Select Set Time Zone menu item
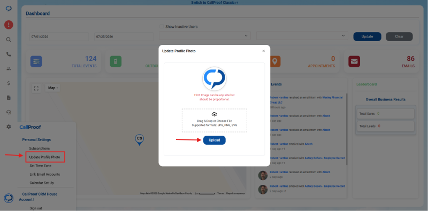428x211 pixels. click(41, 166)
